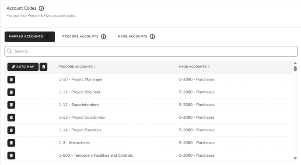Focus the Search input field
The width and height of the screenshot is (301, 165).
[x=151, y=51]
